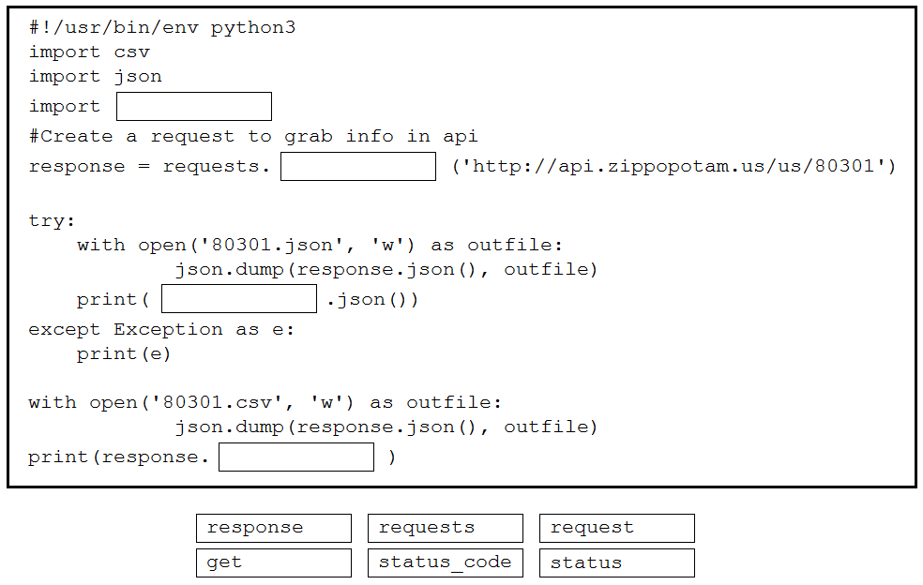Click the 'print(e)' statement
Screen dimensions: 923x585
(x=124, y=354)
